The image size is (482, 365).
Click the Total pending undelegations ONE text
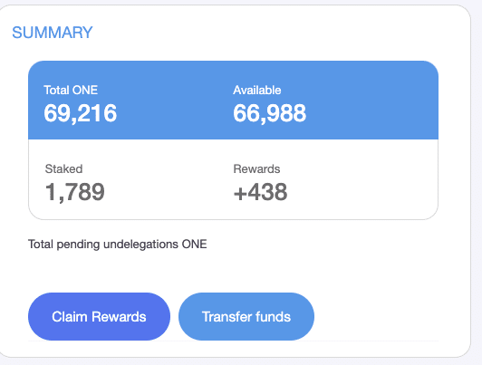pos(118,245)
